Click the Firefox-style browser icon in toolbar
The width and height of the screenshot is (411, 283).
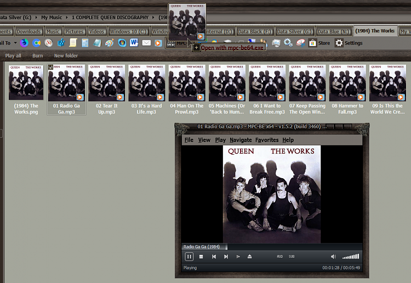[x=24, y=43]
